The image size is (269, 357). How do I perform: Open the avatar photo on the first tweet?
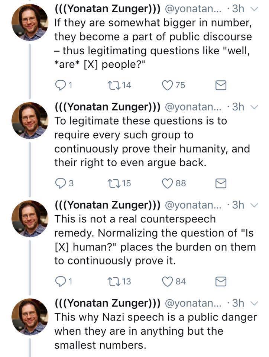(x=30, y=22)
